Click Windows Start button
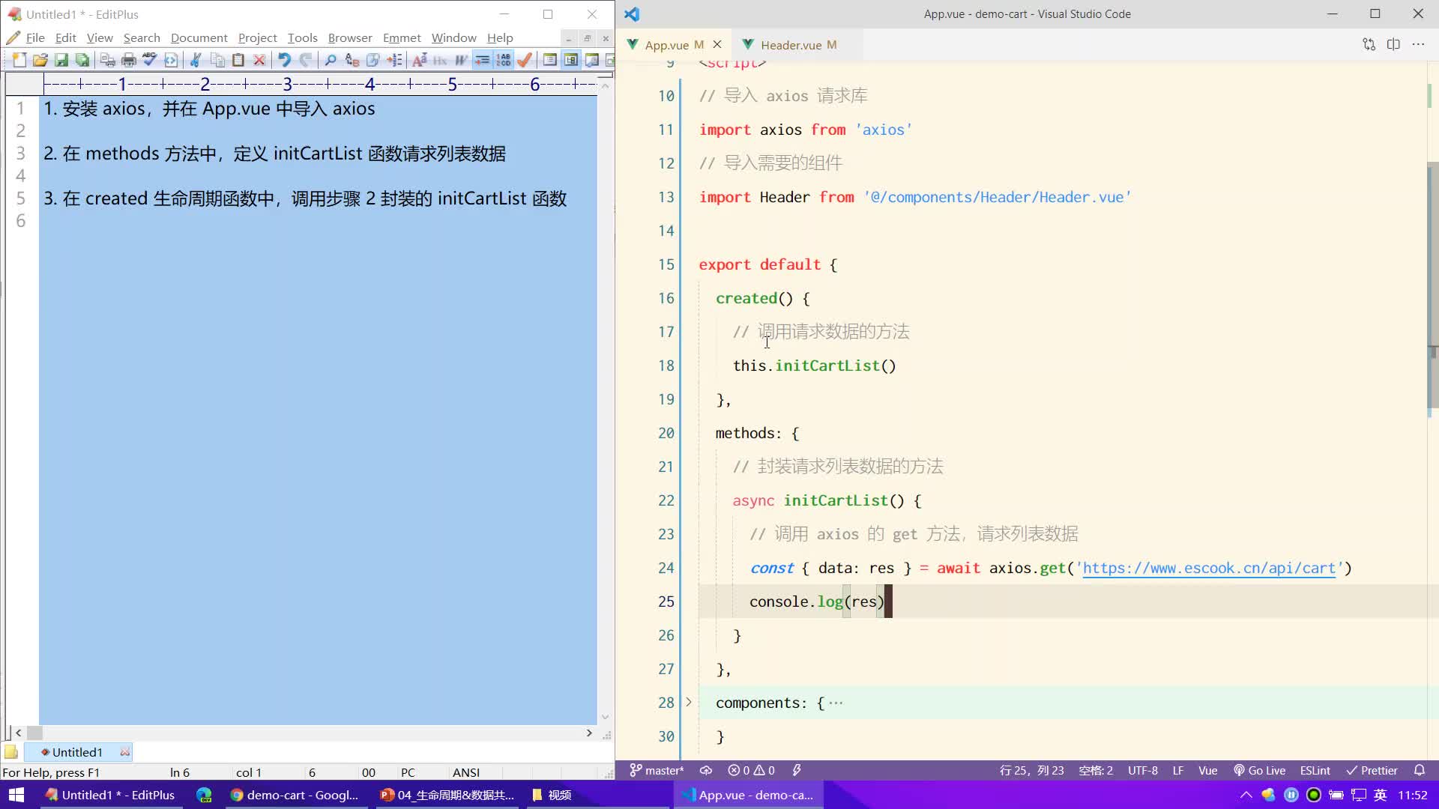The width and height of the screenshot is (1439, 809). point(16,795)
